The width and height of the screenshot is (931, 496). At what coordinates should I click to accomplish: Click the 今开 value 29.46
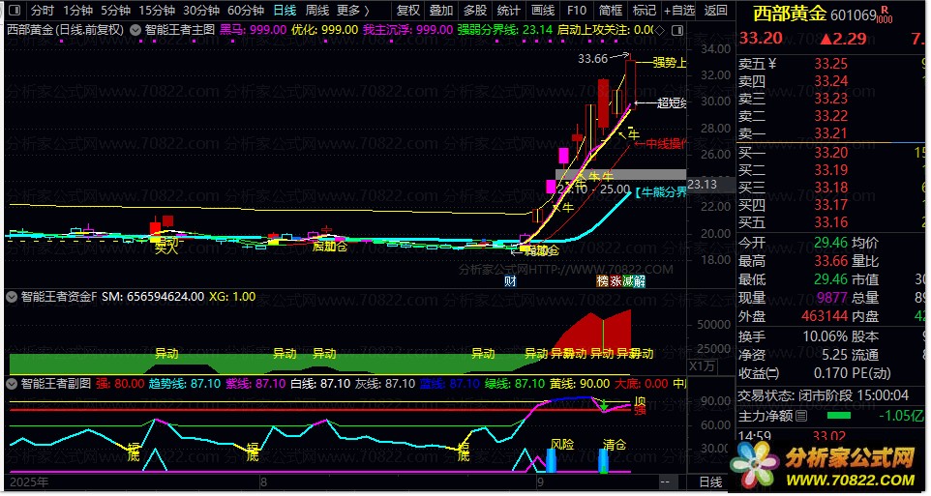pyautogui.click(x=830, y=243)
